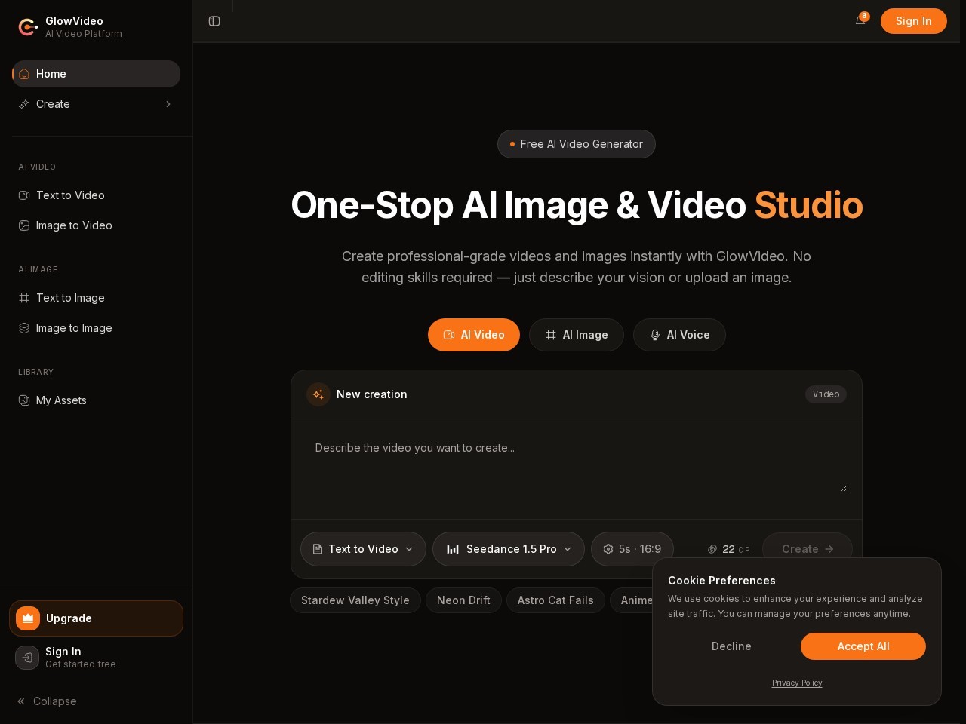Screen dimensions: 966x724
Task: Click the Home house icon
Action: tap(24, 74)
